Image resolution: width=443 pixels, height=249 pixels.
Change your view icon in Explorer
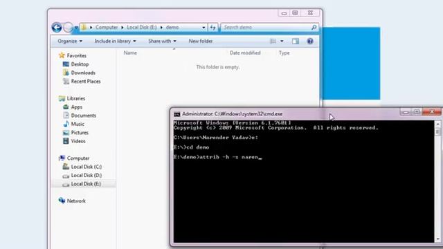coord(273,41)
